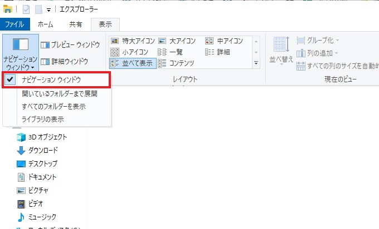
Task: Open ドキュメント in navigation pane
Action: [x=37, y=177]
